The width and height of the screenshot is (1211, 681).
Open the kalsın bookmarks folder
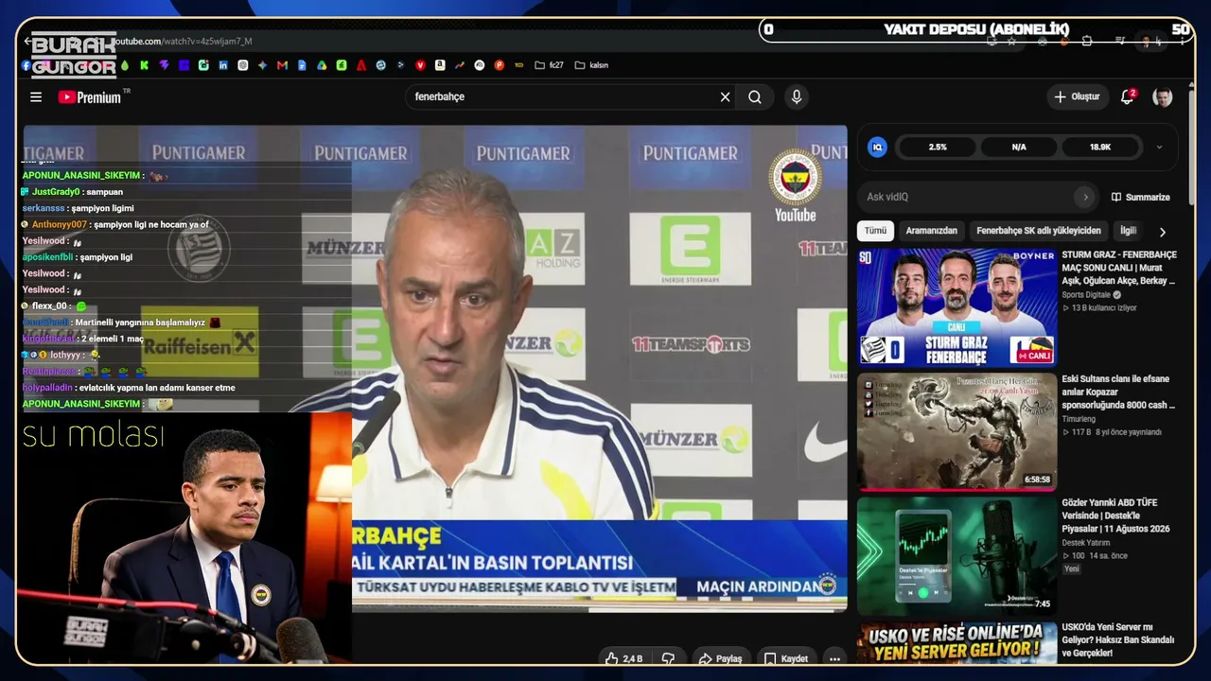(x=591, y=65)
